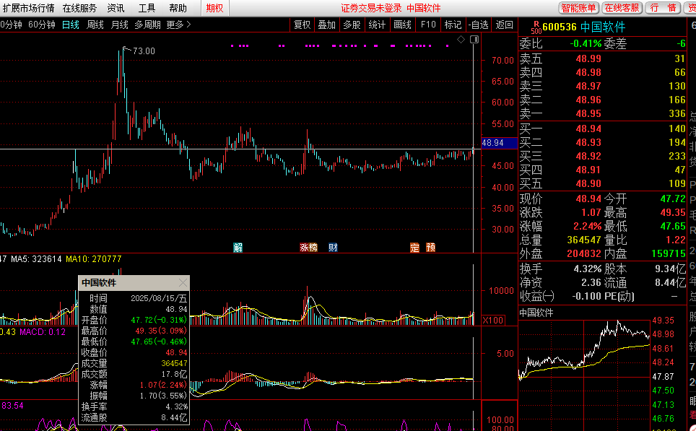The image size is (696, 431).
Task: Open the 财 financial report marker
Action: click(x=333, y=247)
